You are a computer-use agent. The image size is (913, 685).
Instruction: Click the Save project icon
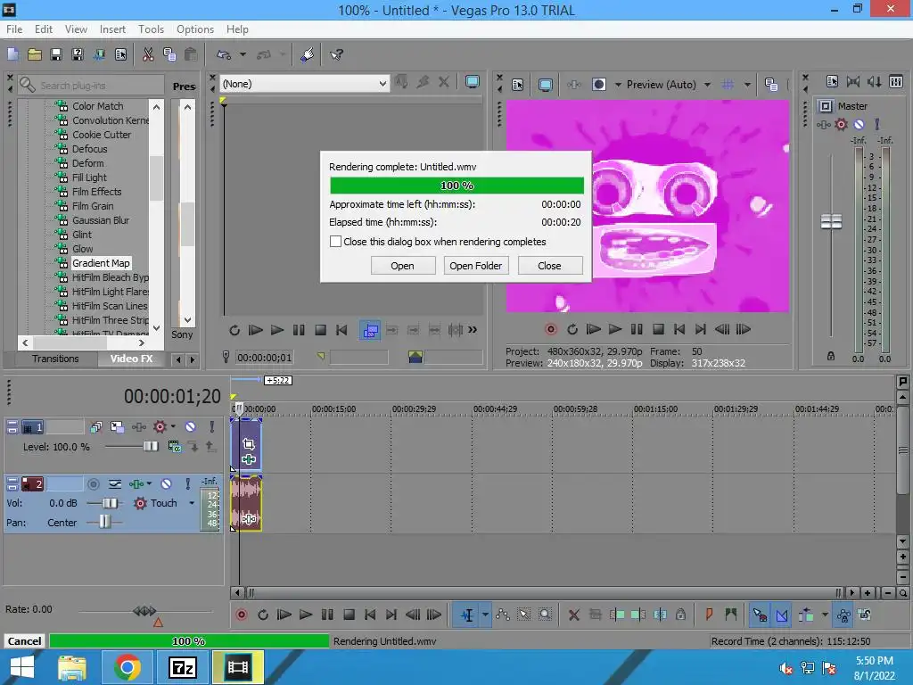click(56, 54)
